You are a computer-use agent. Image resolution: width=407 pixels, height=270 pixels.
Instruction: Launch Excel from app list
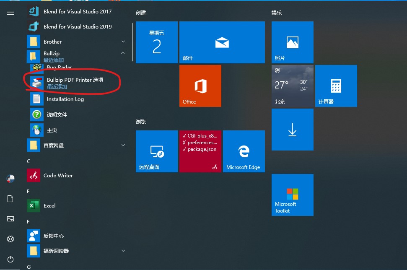[x=77, y=205]
